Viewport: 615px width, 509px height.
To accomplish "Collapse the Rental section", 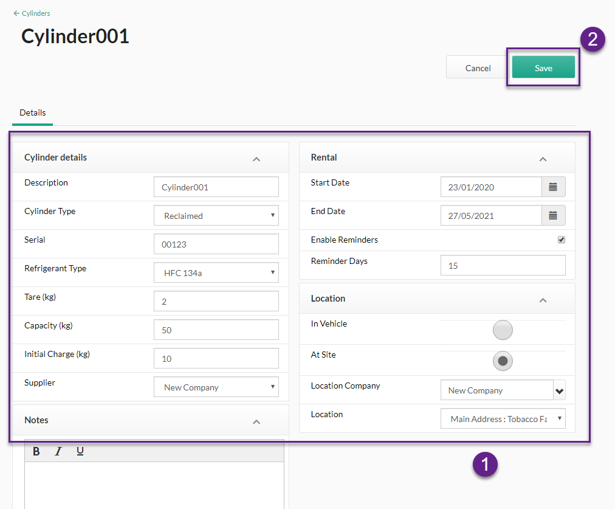I will coord(543,159).
